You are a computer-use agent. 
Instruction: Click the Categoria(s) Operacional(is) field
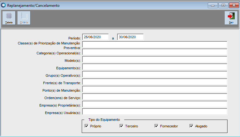click(x=154, y=52)
